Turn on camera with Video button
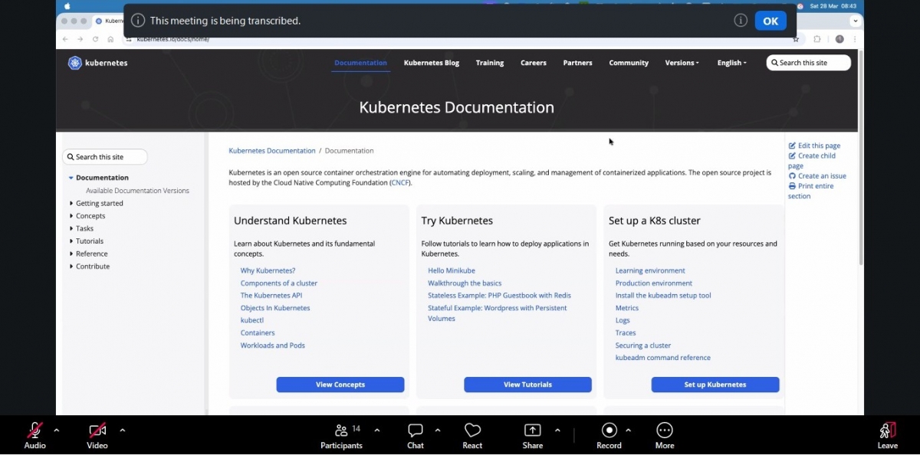The image size is (920, 455). click(97, 430)
